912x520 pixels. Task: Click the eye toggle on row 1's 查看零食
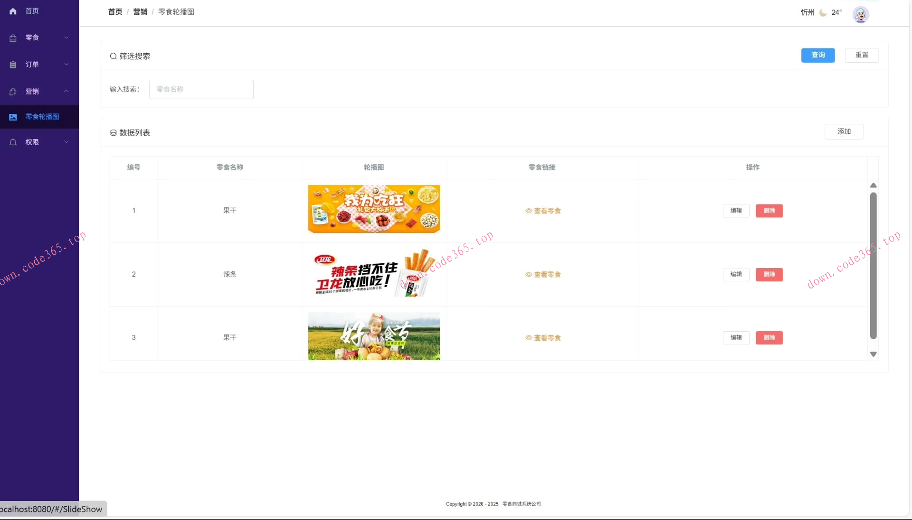click(527, 211)
